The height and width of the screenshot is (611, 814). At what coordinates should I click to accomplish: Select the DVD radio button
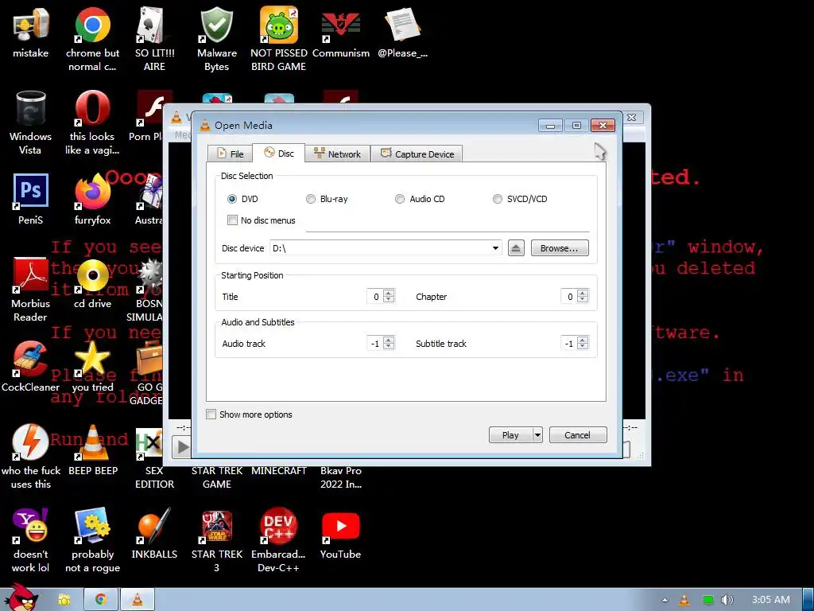coord(232,199)
